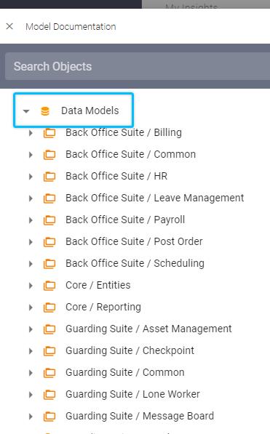
Task: Expand Back Office Suite / Common node
Action: tap(31, 155)
